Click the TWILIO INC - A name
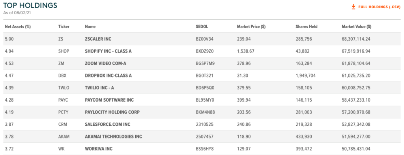The width and height of the screenshot is (404, 155). click(x=99, y=88)
